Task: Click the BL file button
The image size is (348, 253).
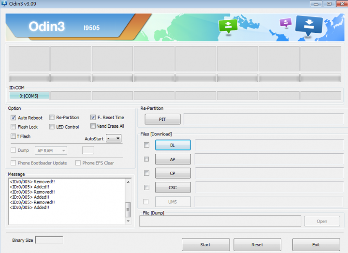Action: click(x=173, y=145)
